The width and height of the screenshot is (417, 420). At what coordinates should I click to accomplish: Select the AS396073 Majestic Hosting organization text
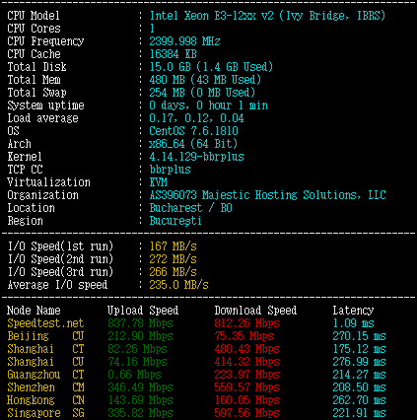pyautogui.click(x=267, y=195)
